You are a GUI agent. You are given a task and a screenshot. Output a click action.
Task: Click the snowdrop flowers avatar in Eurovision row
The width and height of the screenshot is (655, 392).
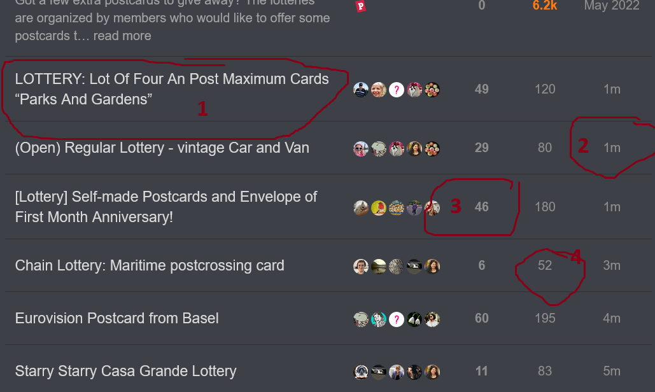(x=414, y=319)
